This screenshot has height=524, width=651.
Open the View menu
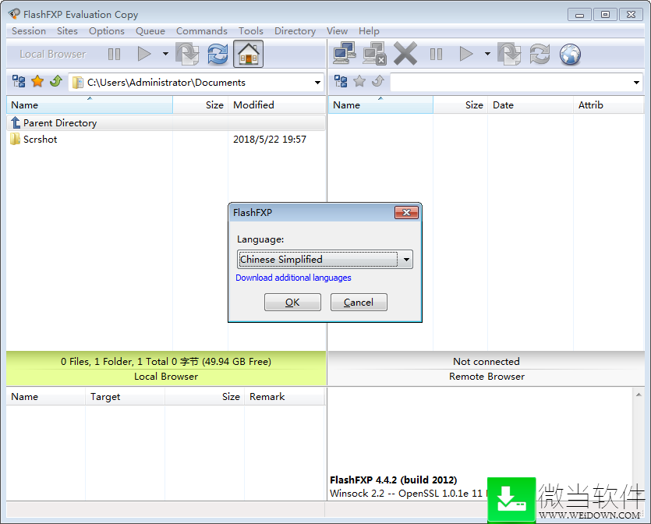tap(337, 31)
